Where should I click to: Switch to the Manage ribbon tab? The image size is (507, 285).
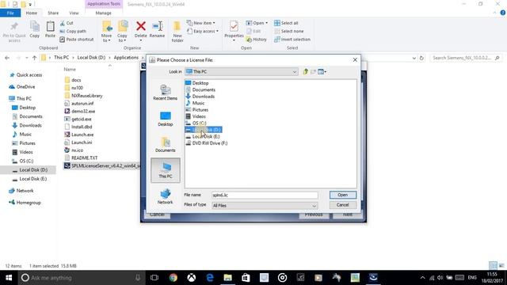104,13
